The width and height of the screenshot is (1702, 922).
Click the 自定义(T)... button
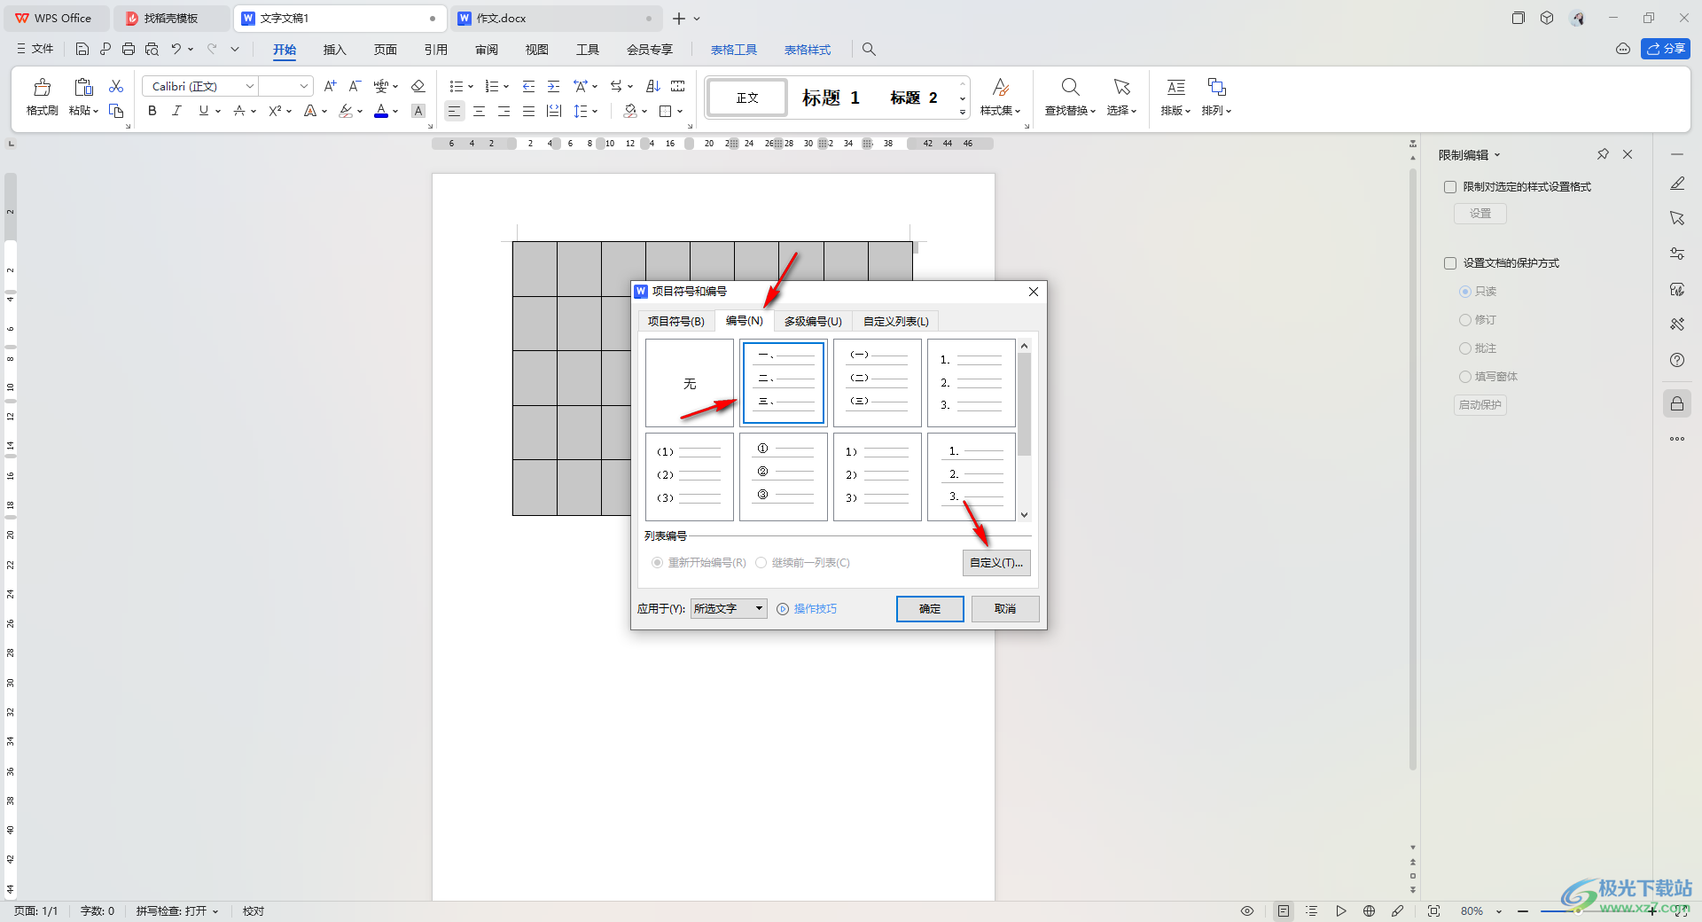click(996, 563)
